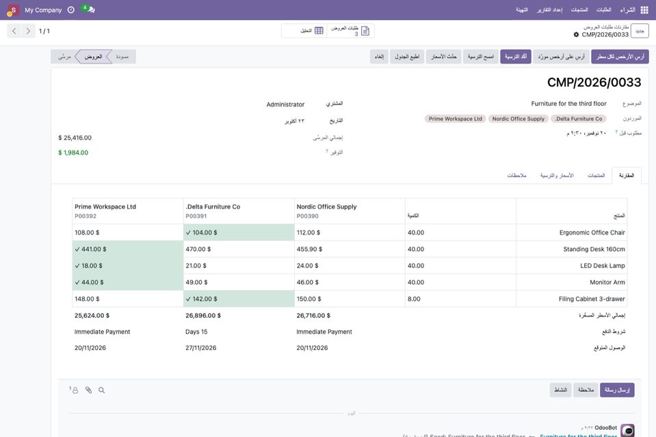Open the messages conversation icon with badge
The image size is (656, 437).
coord(89,10)
